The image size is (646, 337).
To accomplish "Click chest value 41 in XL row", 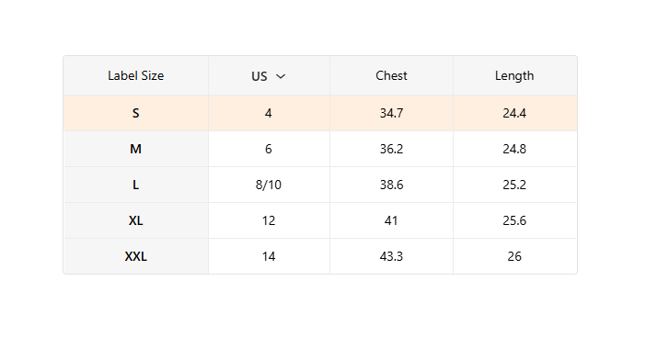I will click(391, 220).
